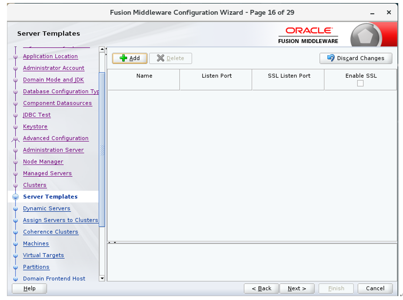Click the Cancel button

375,288
